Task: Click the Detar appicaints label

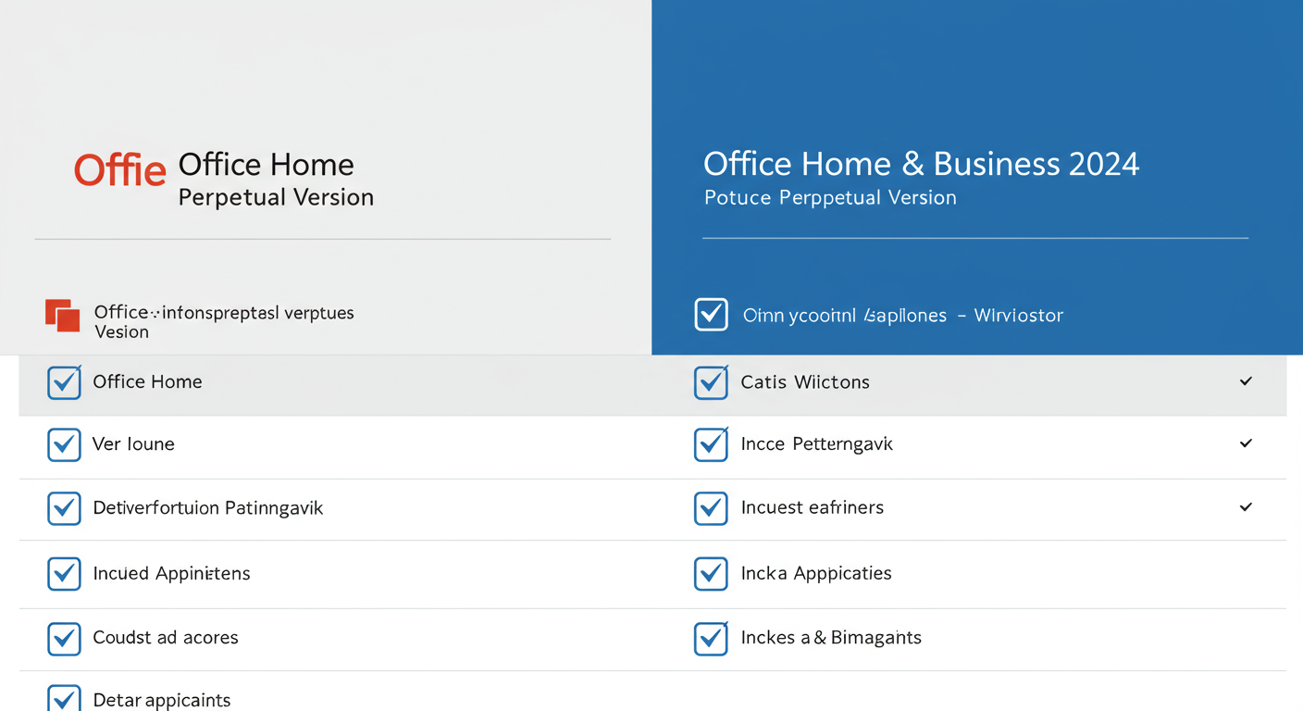Action: [x=162, y=701]
